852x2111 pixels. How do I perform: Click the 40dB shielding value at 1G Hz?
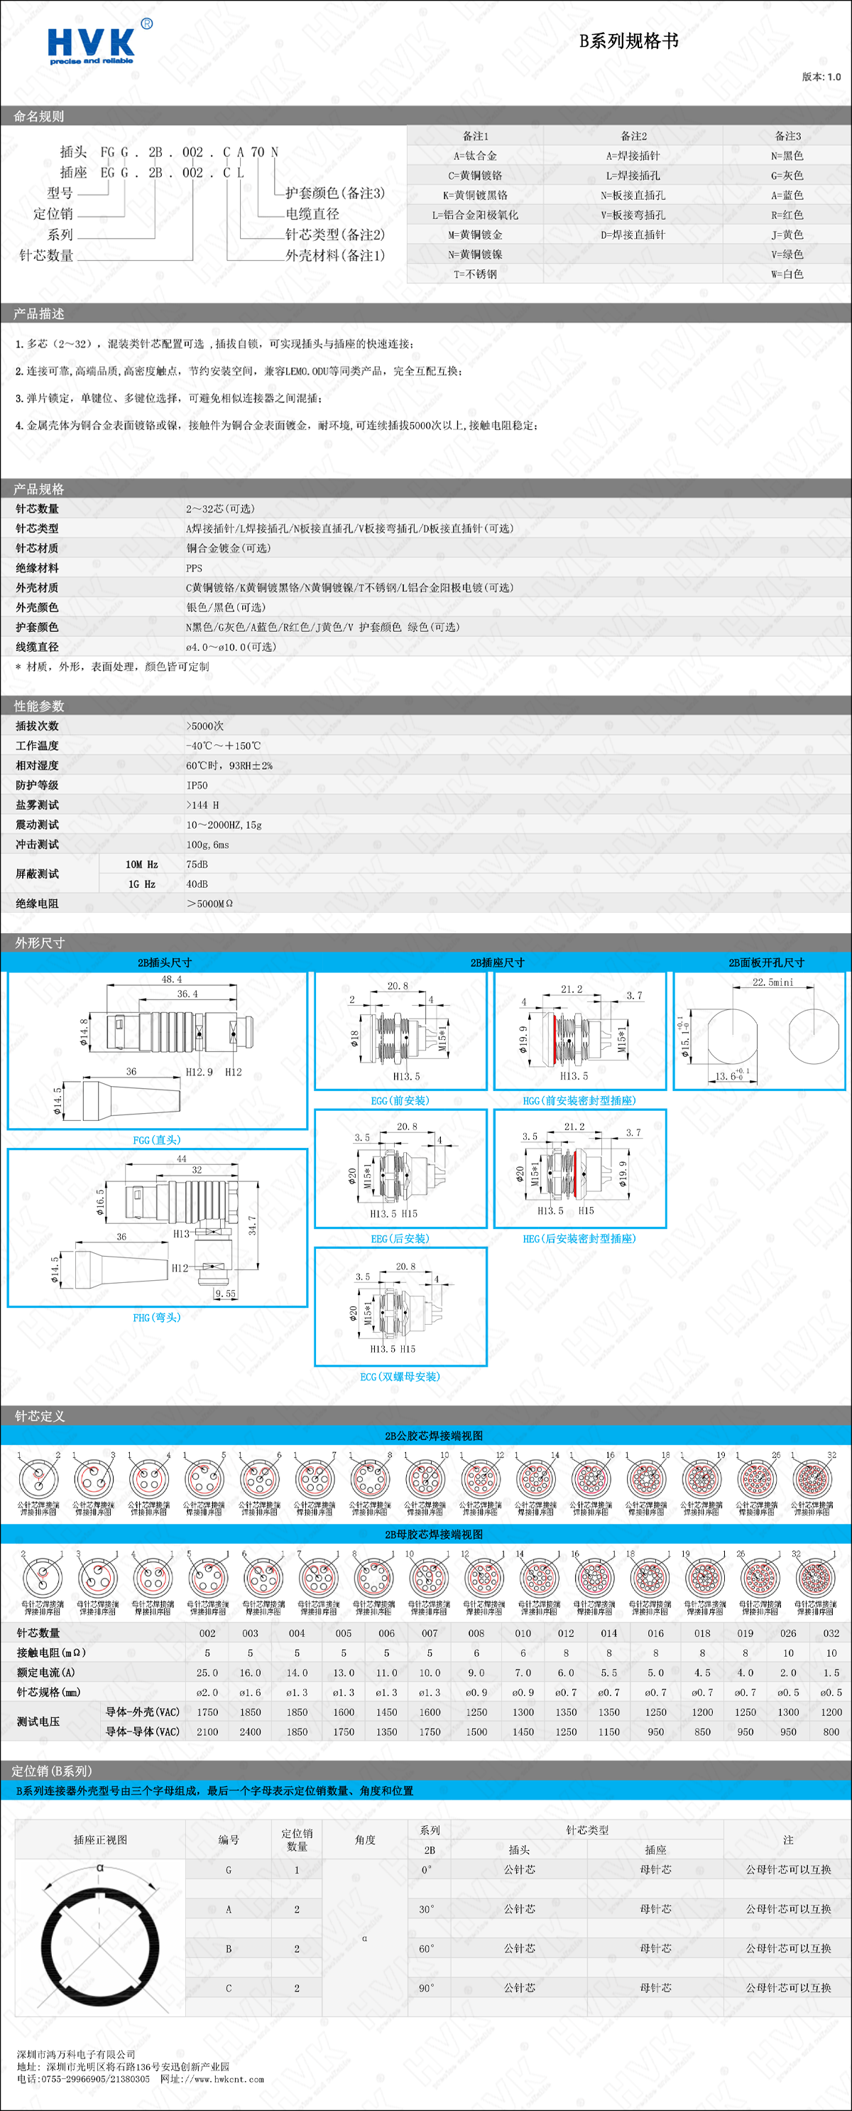pyautogui.click(x=197, y=884)
